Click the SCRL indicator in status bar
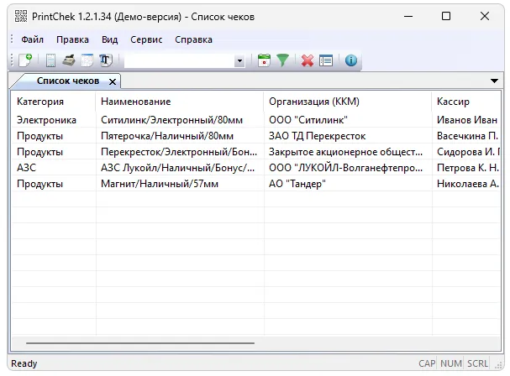Image resolution: width=510 pixels, height=376 pixels. pos(477,363)
